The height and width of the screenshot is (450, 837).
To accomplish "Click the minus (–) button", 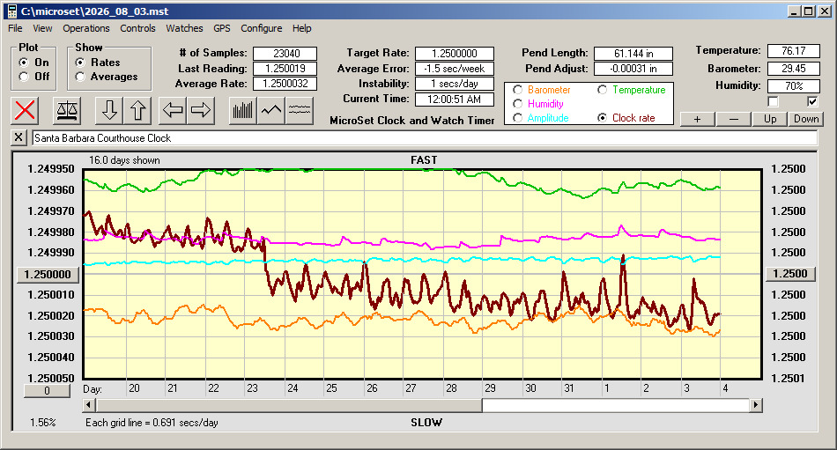I will coord(733,119).
